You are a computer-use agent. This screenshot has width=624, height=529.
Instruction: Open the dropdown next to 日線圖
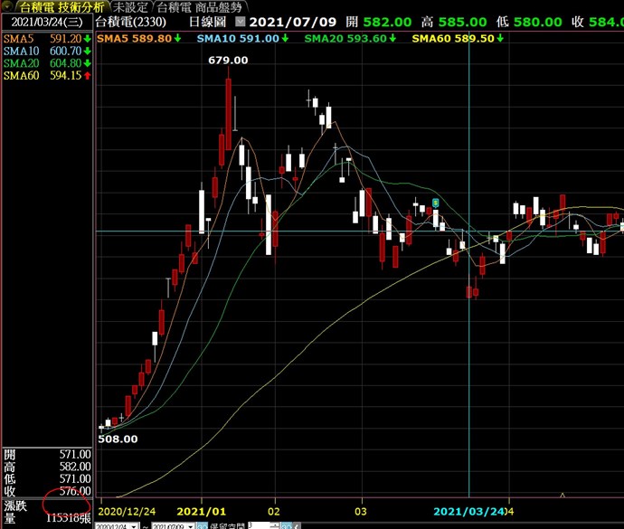(x=240, y=21)
